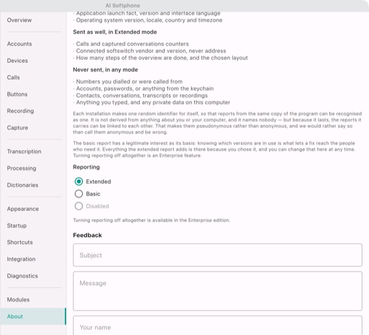The width and height of the screenshot is (369, 335).
Task: Open Appearance settings
Action: pyautogui.click(x=23, y=209)
